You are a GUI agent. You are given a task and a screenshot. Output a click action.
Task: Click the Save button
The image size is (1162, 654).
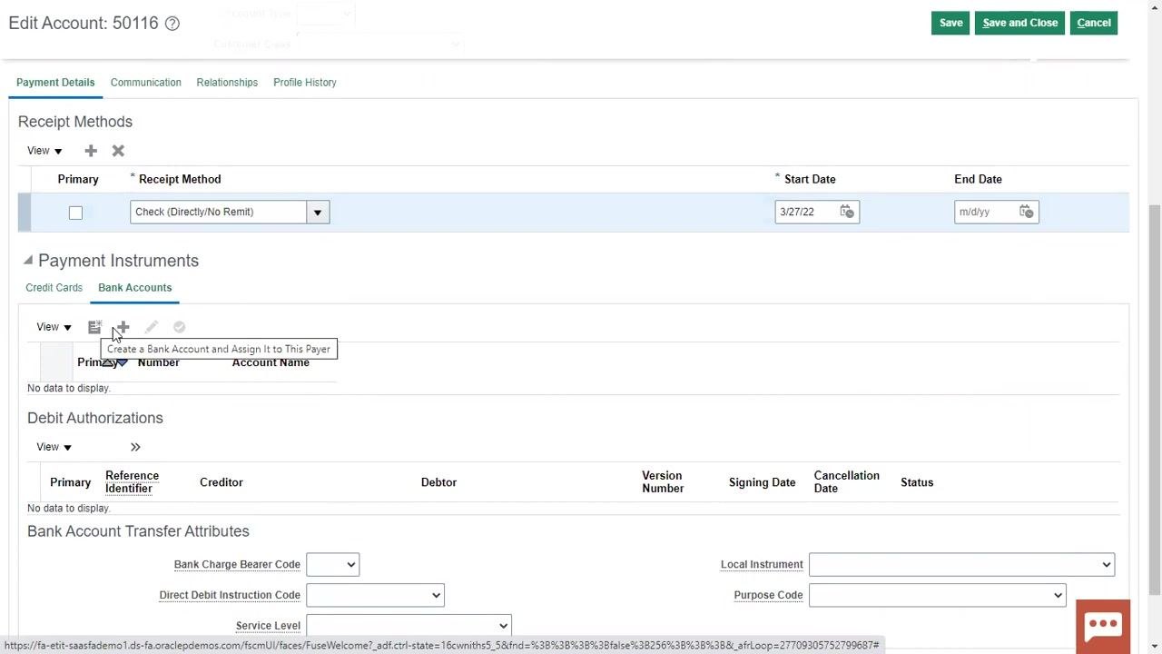(x=950, y=23)
